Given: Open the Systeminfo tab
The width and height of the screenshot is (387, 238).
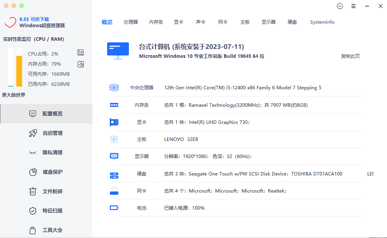Looking at the screenshot, I should (x=322, y=22).
